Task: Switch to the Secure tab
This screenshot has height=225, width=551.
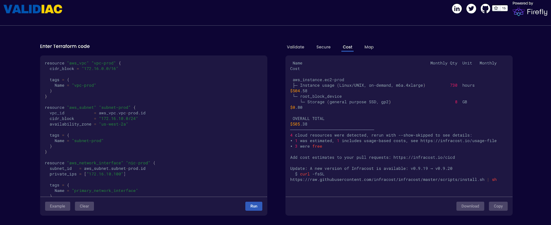Action: point(323,47)
